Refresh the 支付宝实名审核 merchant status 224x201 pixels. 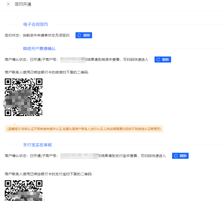click(x=180, y=156)
